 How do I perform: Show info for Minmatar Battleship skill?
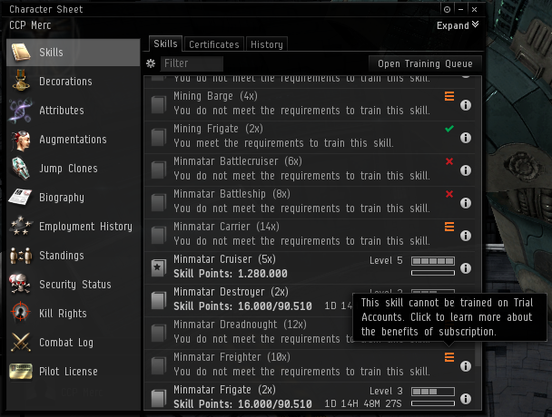point(466,203)
